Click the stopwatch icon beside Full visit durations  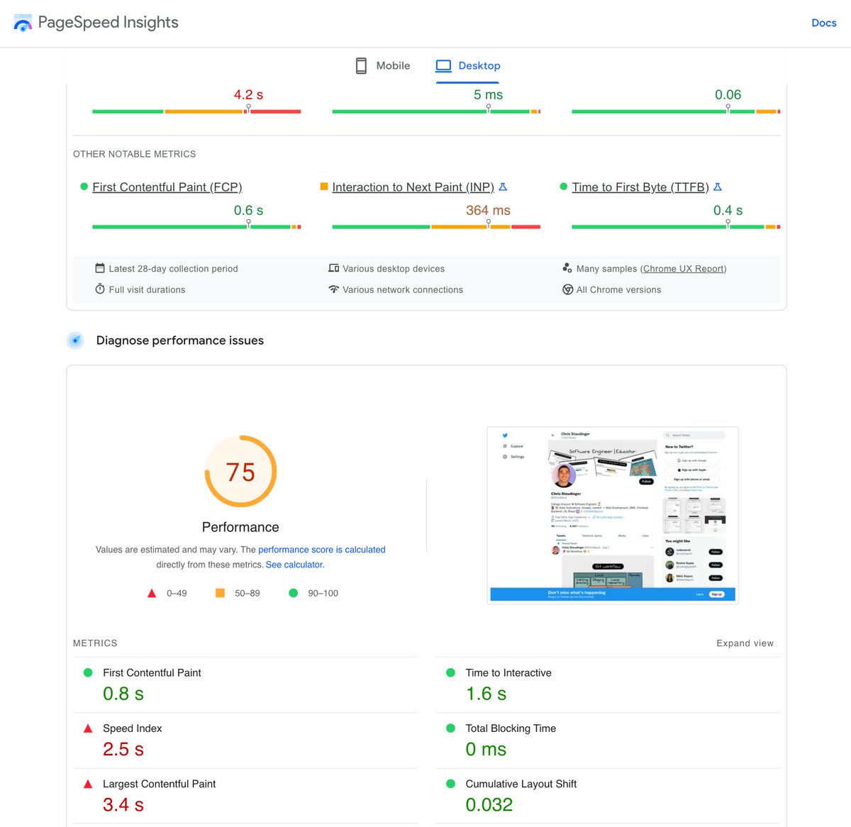100,289
